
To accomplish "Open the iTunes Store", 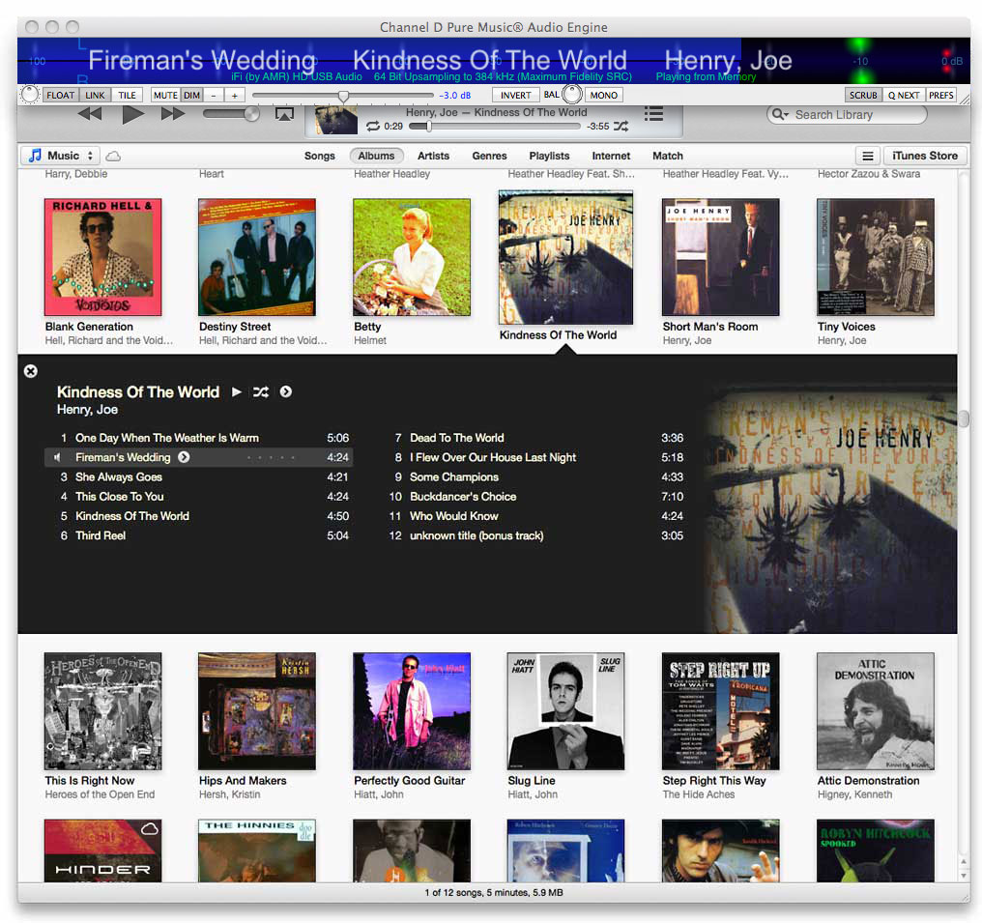I will [924, 155].
